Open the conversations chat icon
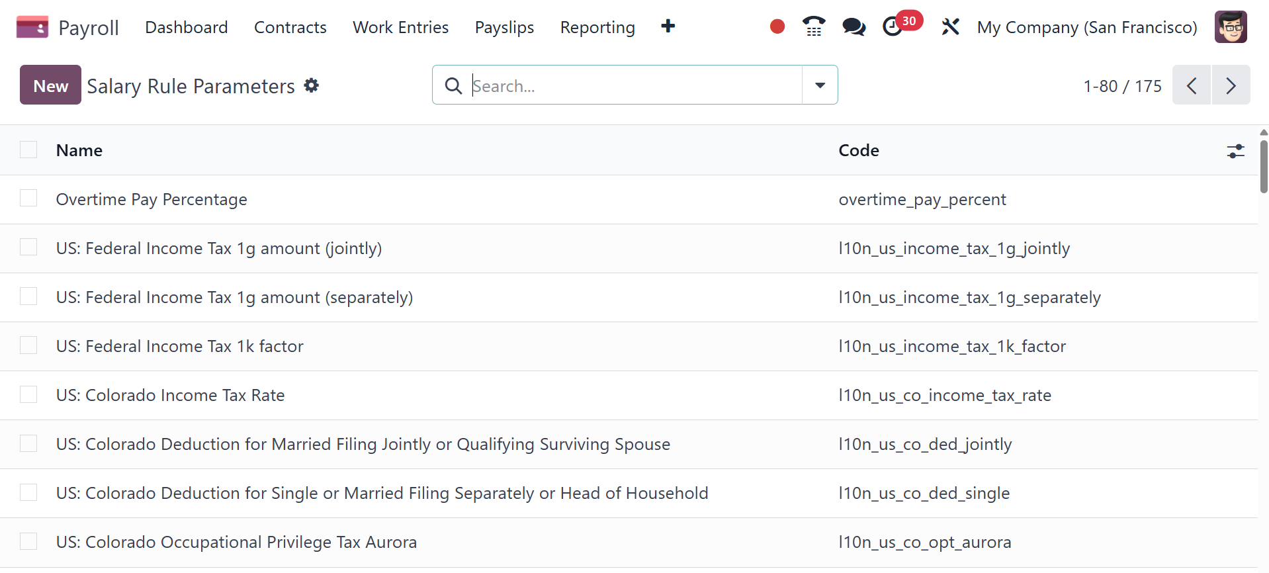Viewport: 1269px width, 573px height. (x=853, y=27)
